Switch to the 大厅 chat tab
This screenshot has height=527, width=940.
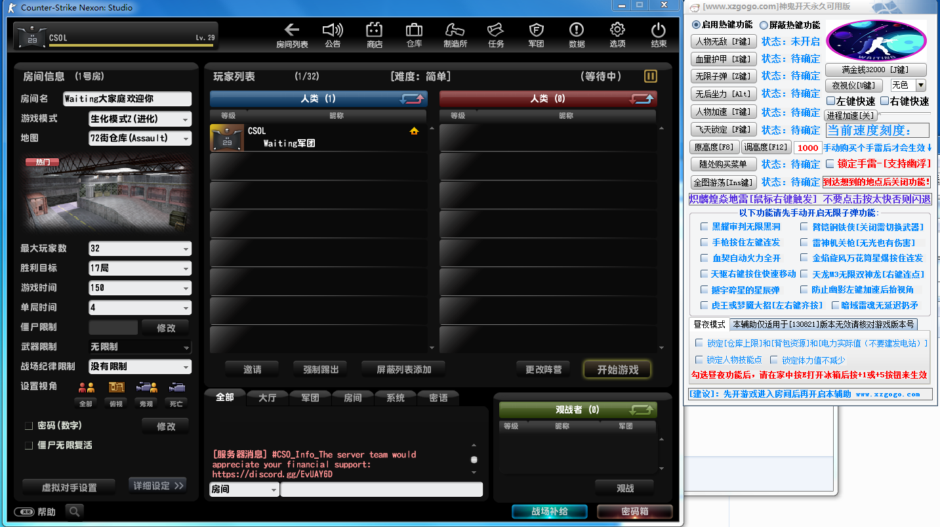tap(267, 398)
